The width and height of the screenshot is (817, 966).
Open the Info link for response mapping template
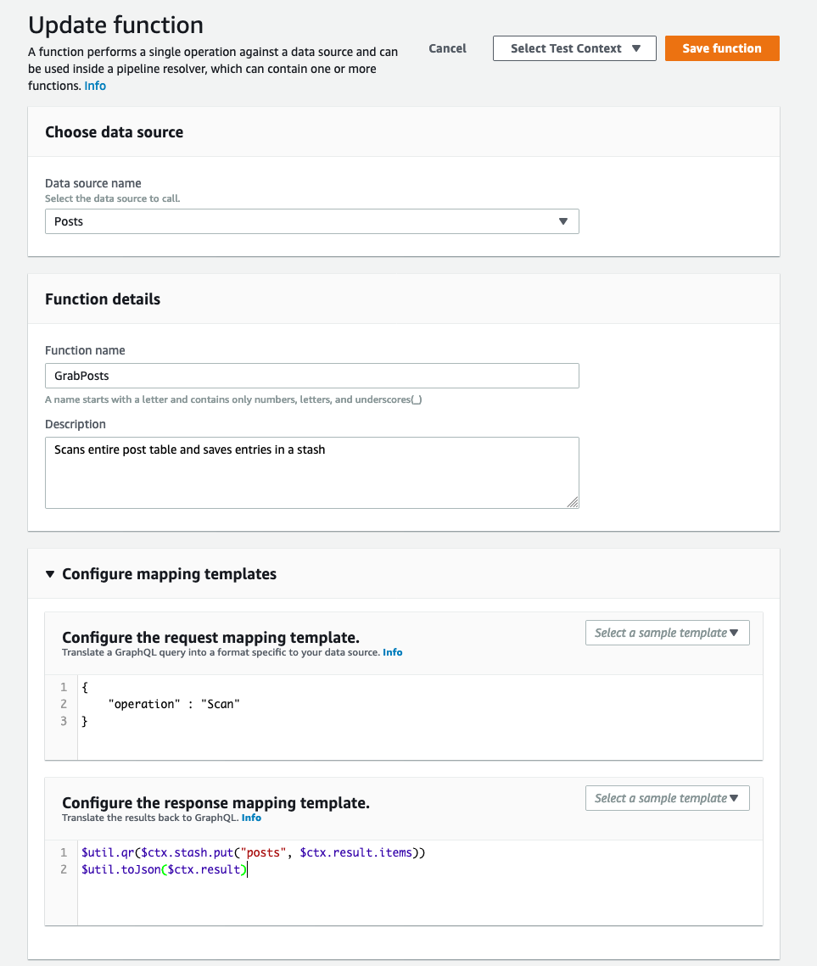click(251, 818)
